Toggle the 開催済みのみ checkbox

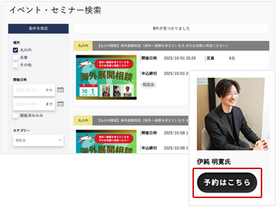[x=15, y=116]
